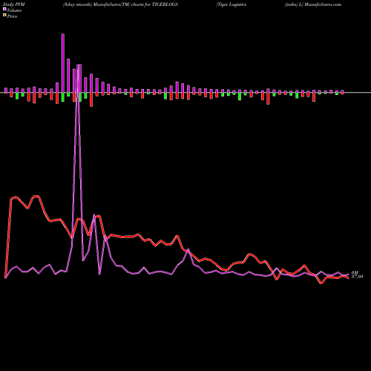The width and height of the screenshot is (371, 371).
Task: Click the 0M volume value label
Action: [x=355, y=272]
